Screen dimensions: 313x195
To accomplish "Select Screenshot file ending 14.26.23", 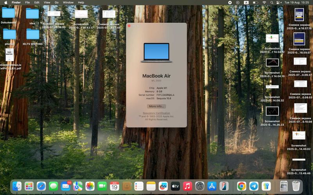I will [x=272, y=116].
